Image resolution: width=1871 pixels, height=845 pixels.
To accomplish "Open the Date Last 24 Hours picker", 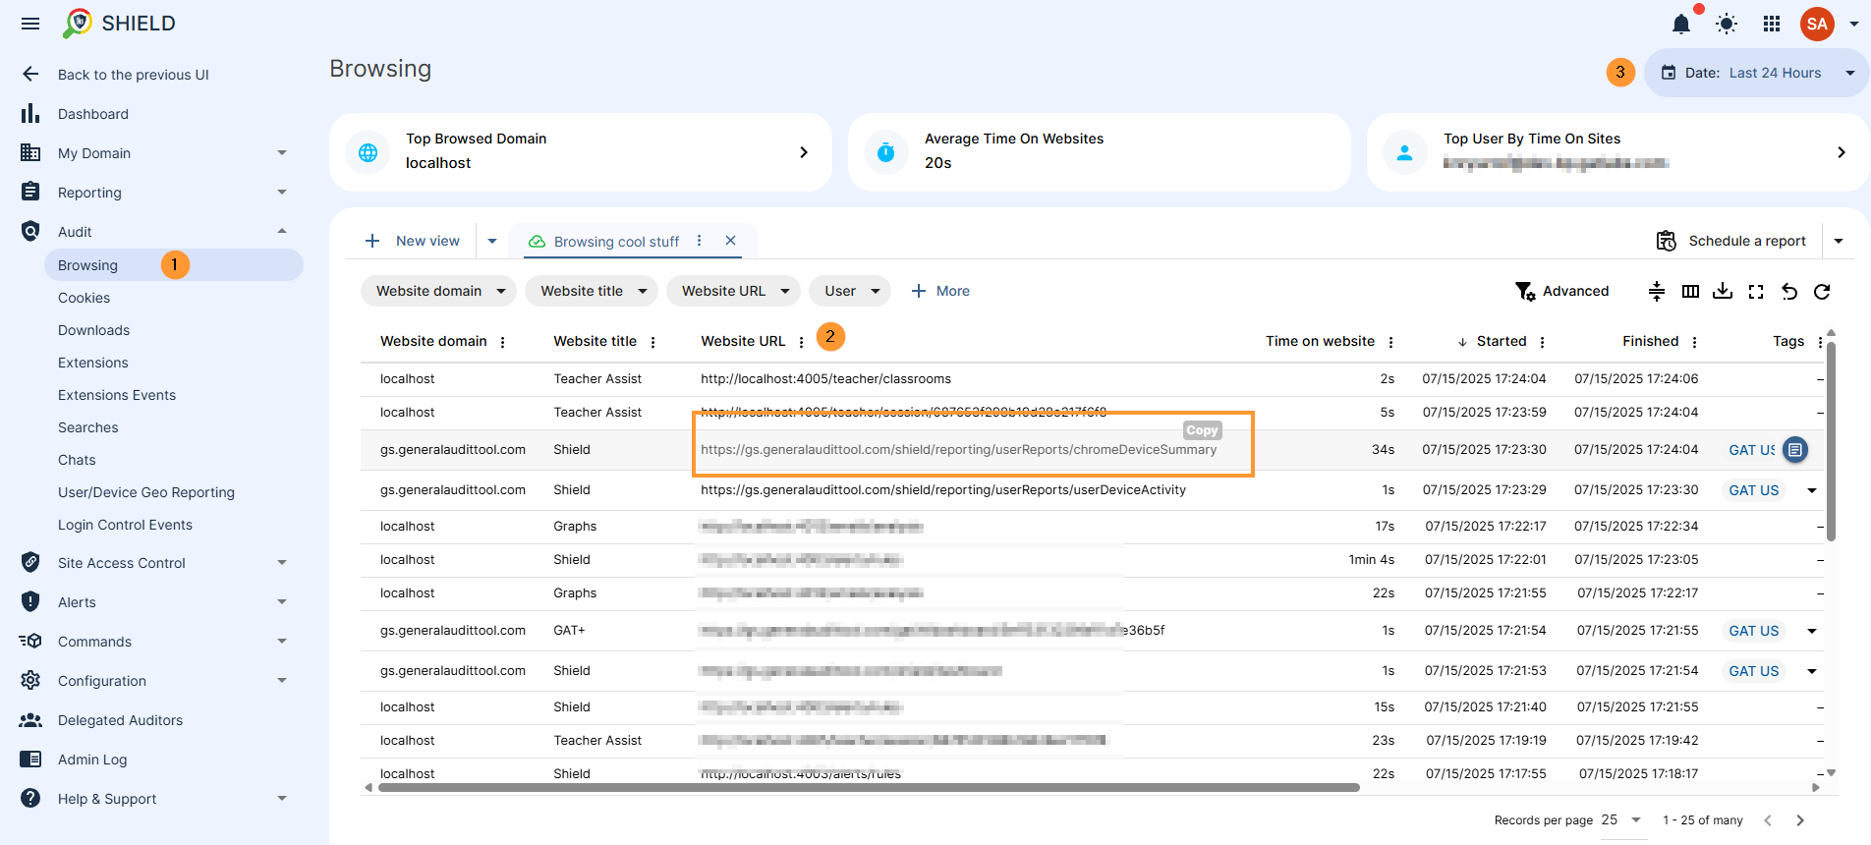I will 1756,73.
